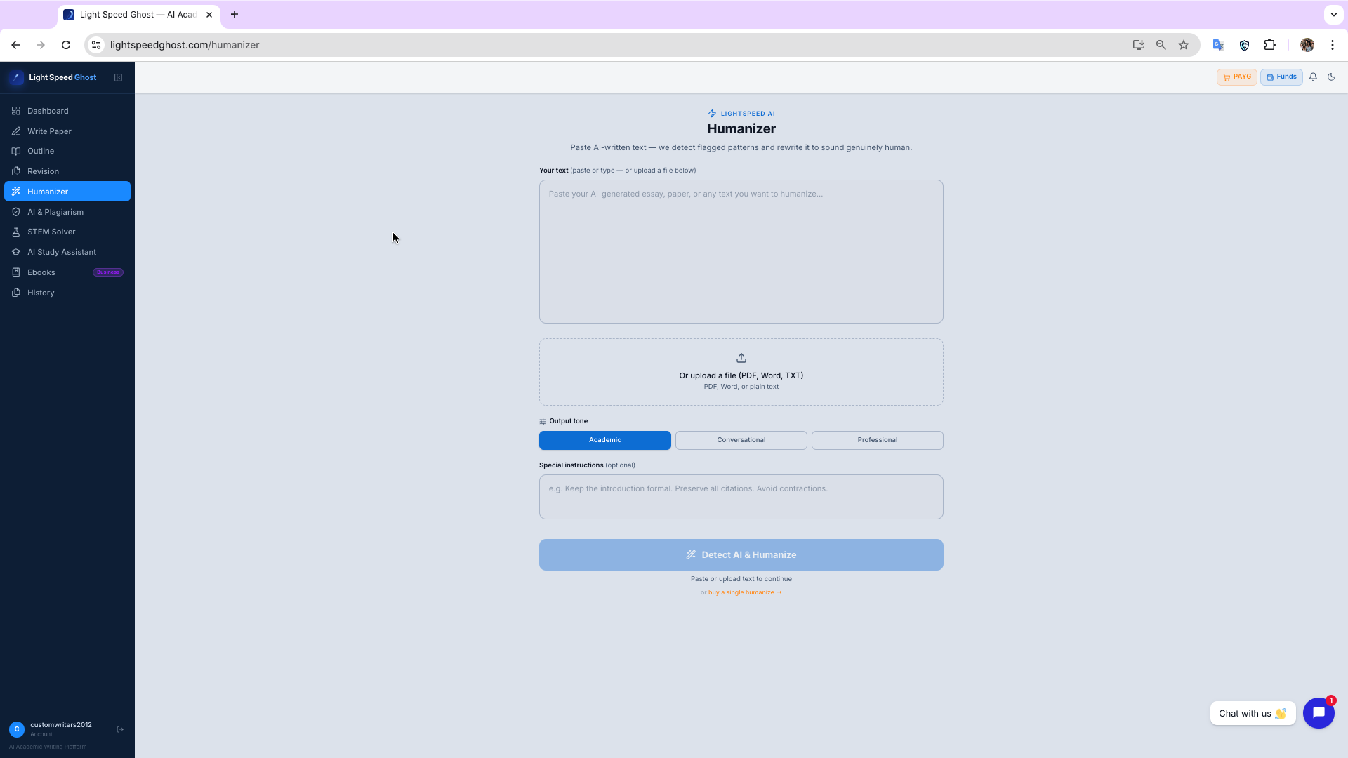Go to Write Paper
Image resolution: width=1348 pixels, height=758 pixels.
coord(67,131)
